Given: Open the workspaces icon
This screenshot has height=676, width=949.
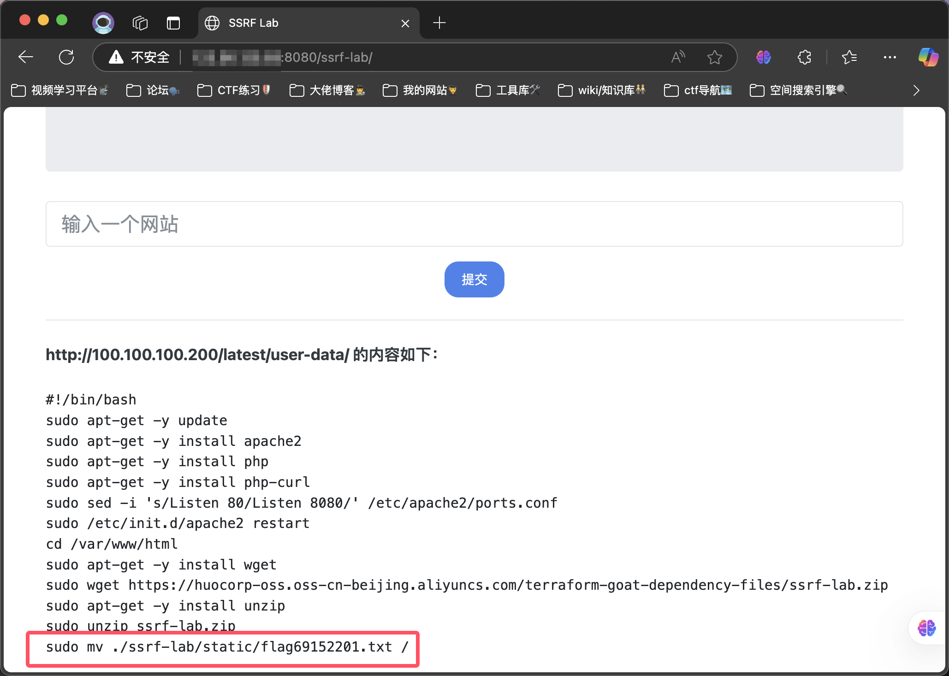Looking at the screenshot, I should tap(140, 23).
